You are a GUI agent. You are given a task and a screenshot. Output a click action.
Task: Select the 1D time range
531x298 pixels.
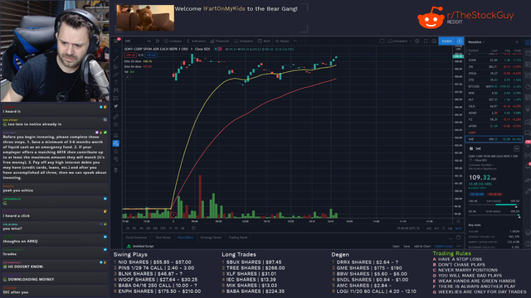click(128, 228)
